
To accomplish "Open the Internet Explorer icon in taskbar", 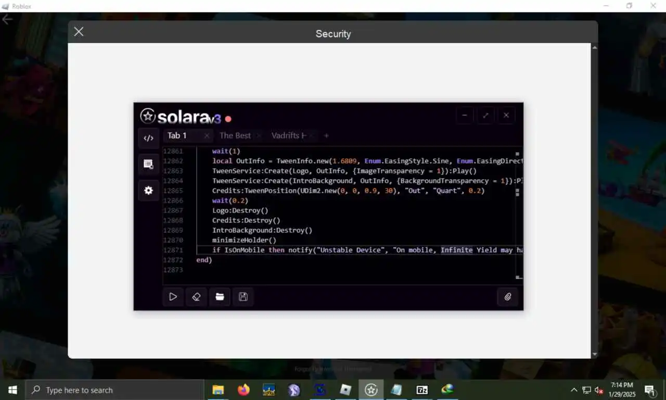I will click(447, 390).
